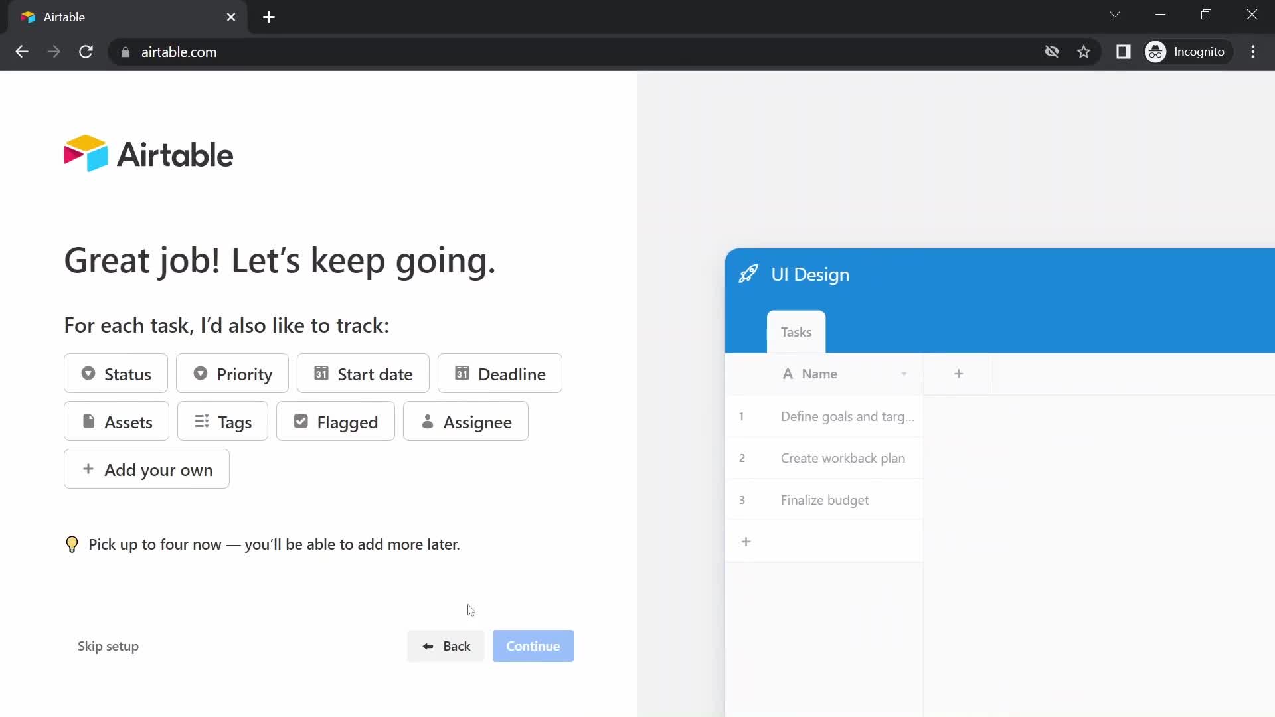Switch to the Tasks tab
This screenshot has height=717, width=1275.
796,332
